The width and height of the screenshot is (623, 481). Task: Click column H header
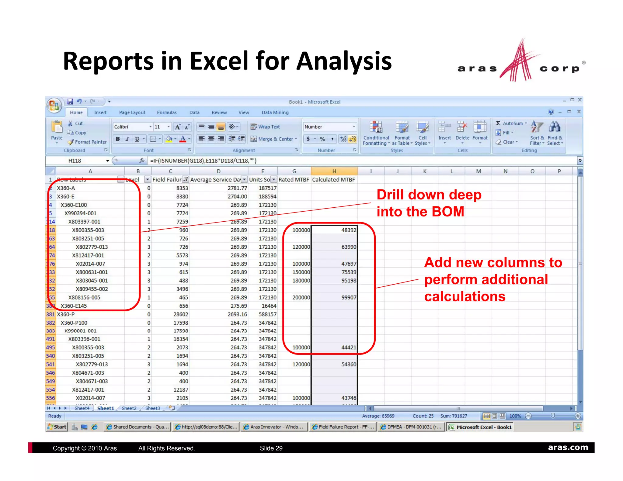click(x=334, y=171)
